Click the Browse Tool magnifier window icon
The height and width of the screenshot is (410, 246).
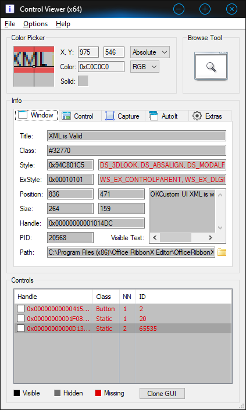pos(211,66)
